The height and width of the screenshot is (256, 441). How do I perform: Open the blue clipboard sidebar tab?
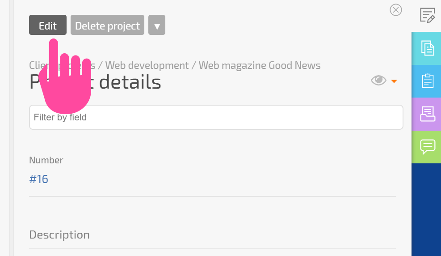coord(426,81)
